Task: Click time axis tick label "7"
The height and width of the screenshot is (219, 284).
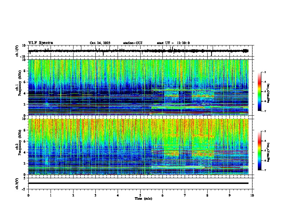Action: coord(185,195)
